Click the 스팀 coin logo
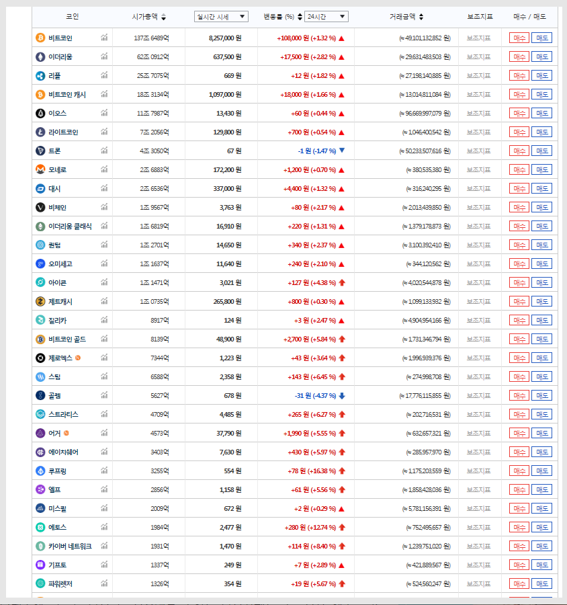Viewport: 567px width, 605px height. point(40,377)
